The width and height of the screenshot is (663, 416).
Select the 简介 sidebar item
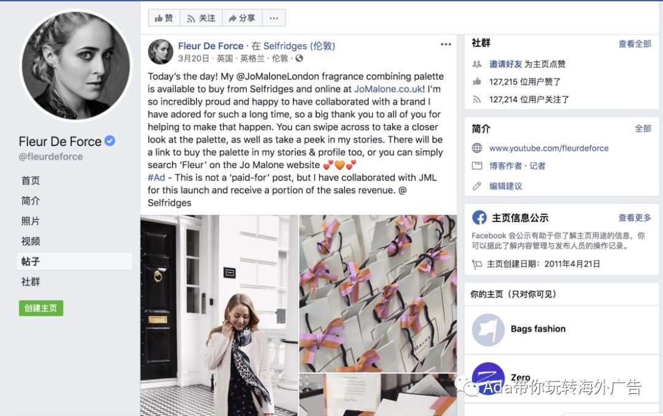pos(31,201)
